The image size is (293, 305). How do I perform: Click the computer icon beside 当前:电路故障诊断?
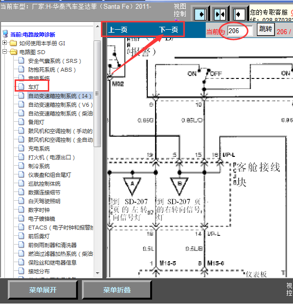5,34
